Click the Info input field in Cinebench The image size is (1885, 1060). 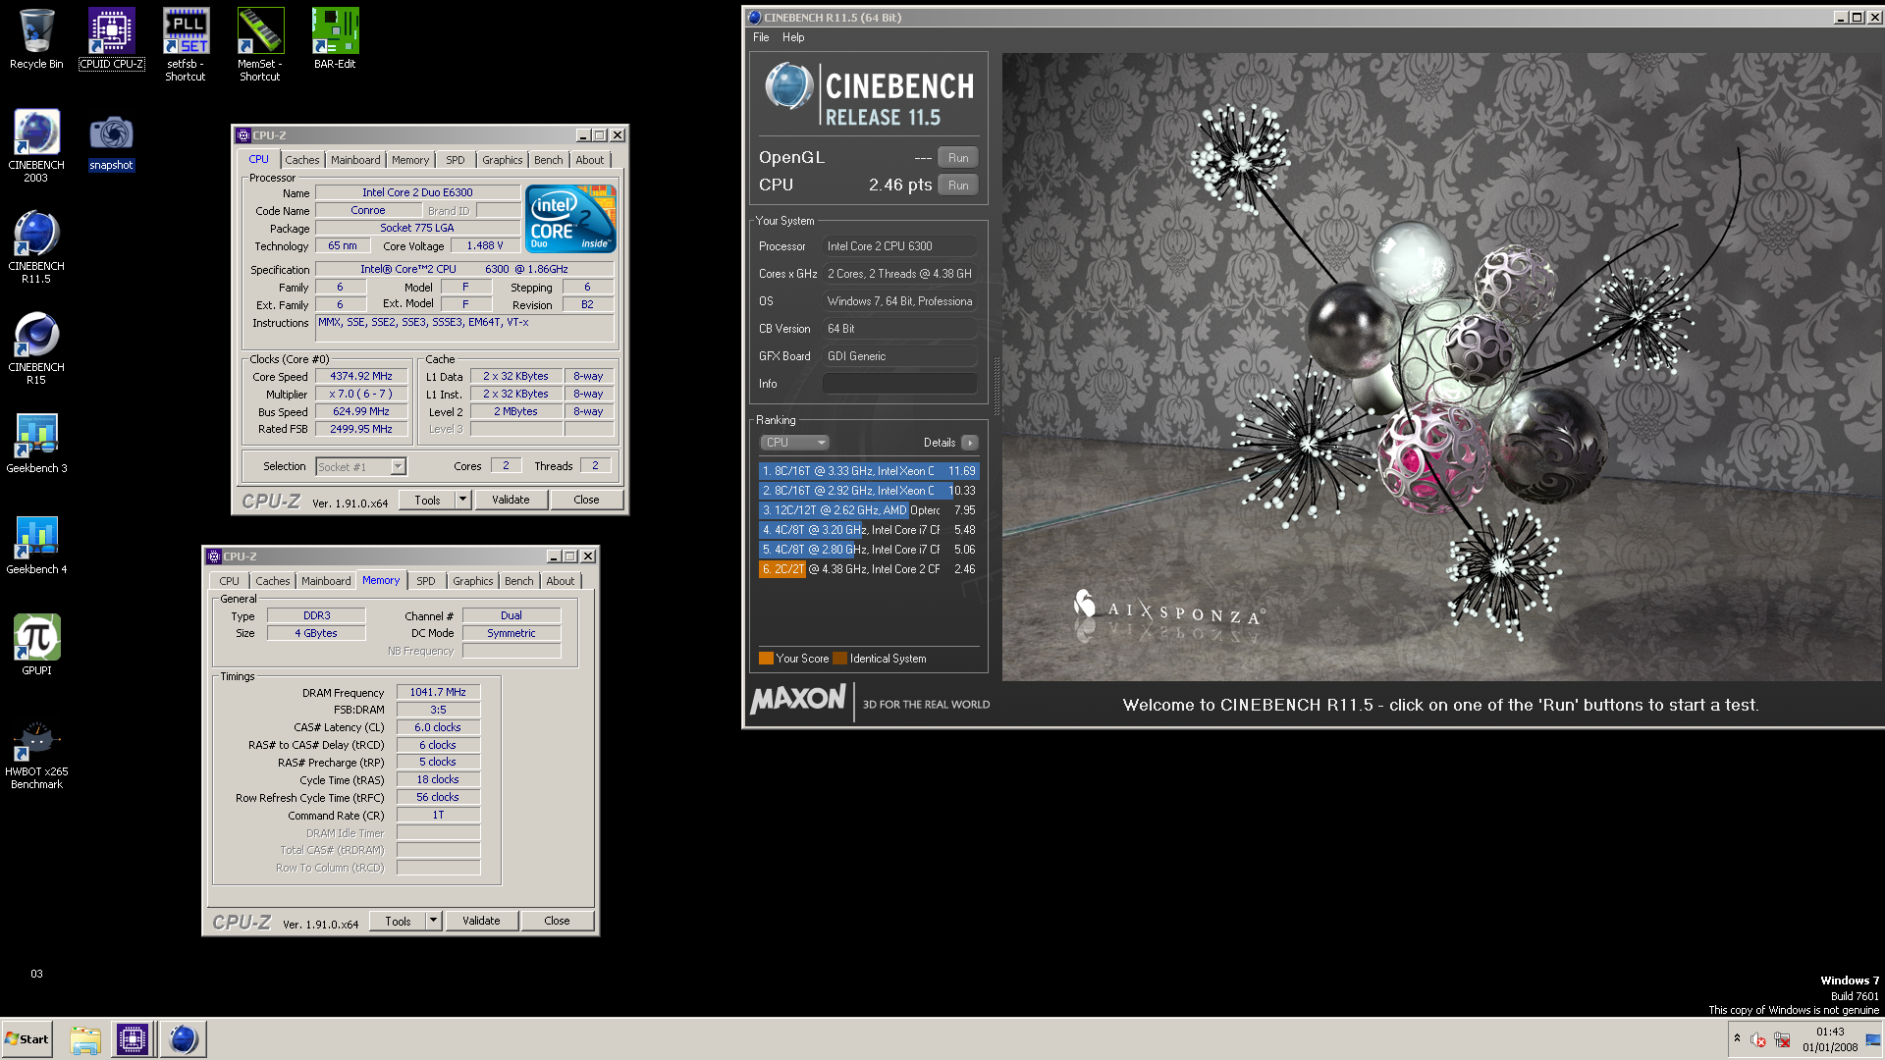(899, 384)
